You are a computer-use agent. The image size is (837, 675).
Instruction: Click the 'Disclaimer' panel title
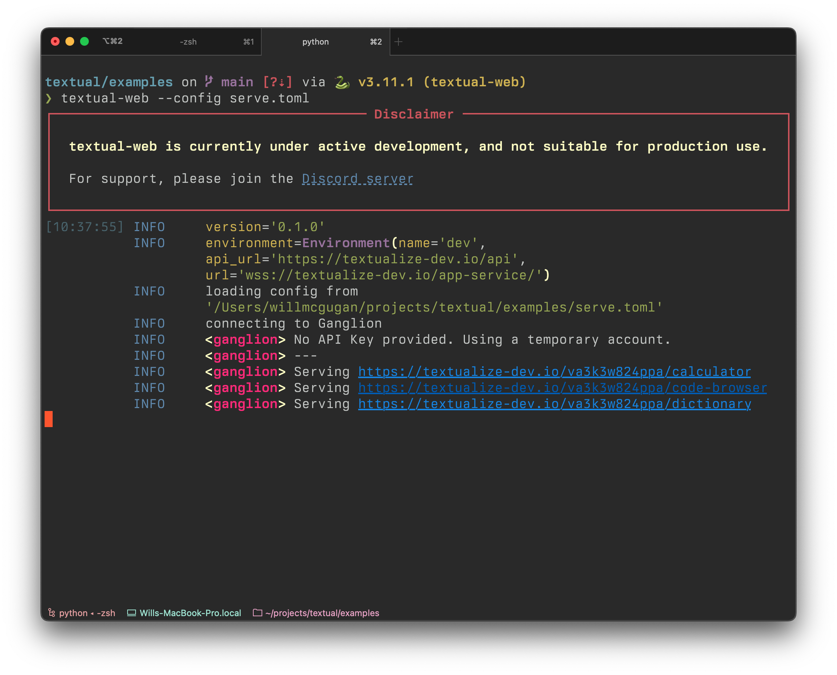414,114
